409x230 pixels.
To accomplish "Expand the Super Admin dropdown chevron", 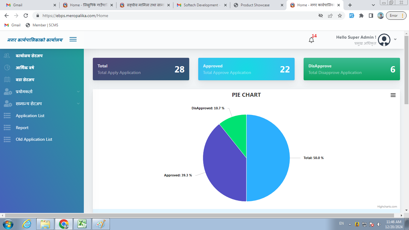I will [x=395, y=39].
